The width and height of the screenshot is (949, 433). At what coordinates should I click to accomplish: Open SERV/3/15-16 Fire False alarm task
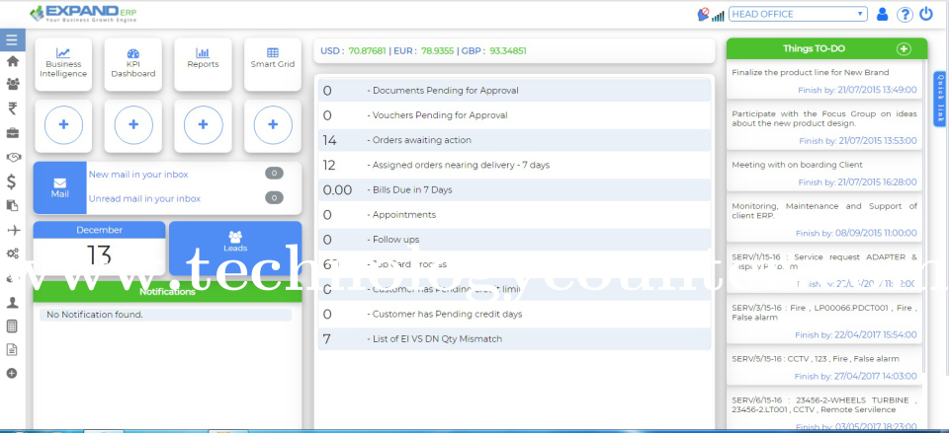click(x=823, y=321)
